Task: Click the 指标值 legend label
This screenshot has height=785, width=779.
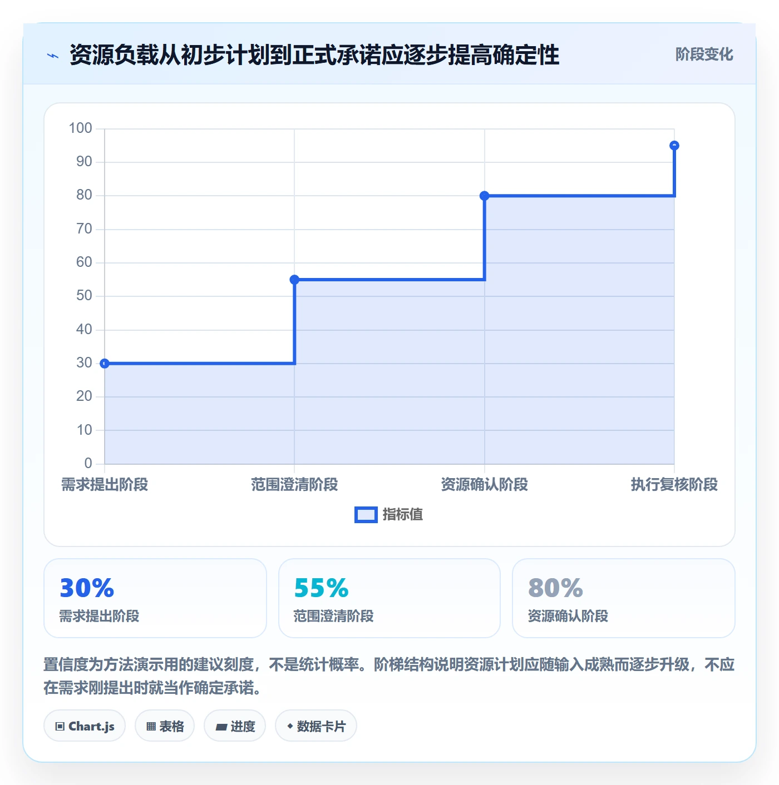Action: coord(403,515)
